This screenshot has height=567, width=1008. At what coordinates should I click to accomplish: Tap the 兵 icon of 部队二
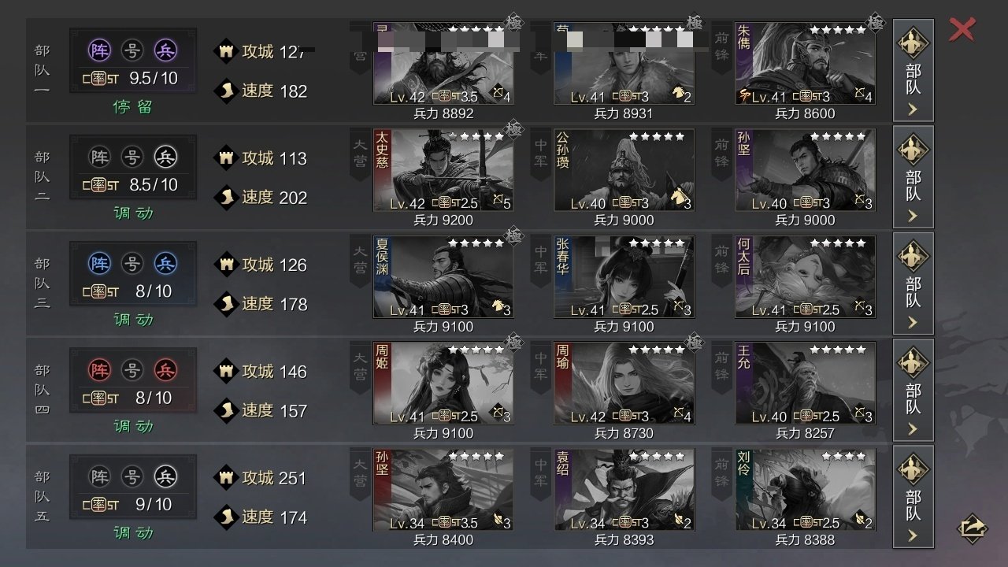click(x=165, y=157)
